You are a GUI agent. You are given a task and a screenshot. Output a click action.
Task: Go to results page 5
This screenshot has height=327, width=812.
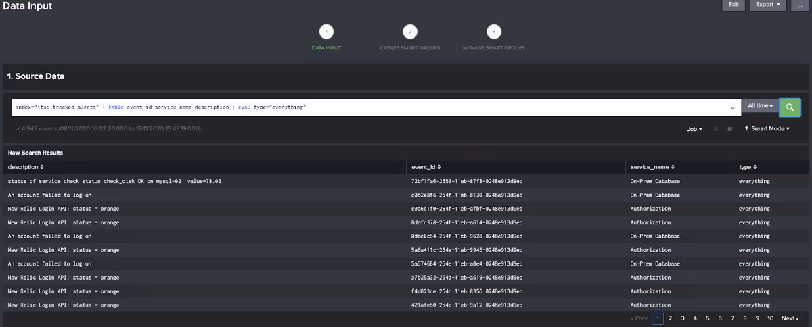pyautogui.click(x=707, y=318)
